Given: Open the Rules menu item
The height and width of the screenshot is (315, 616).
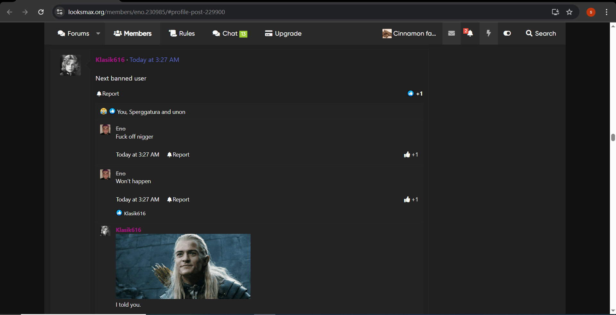Looking at the screenshot, I should [182, 33].
